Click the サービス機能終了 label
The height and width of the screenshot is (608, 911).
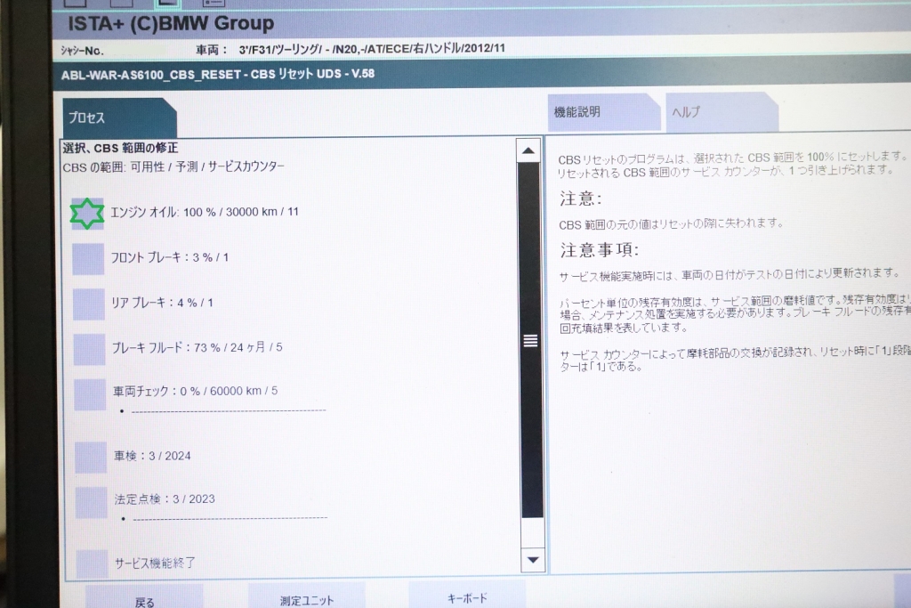click(155, 562)
